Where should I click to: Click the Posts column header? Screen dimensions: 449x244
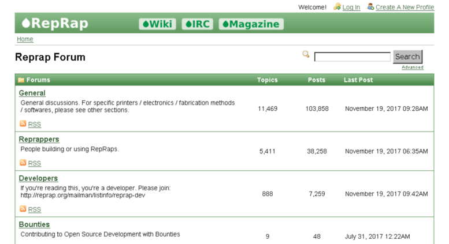[x=317, y=80]
